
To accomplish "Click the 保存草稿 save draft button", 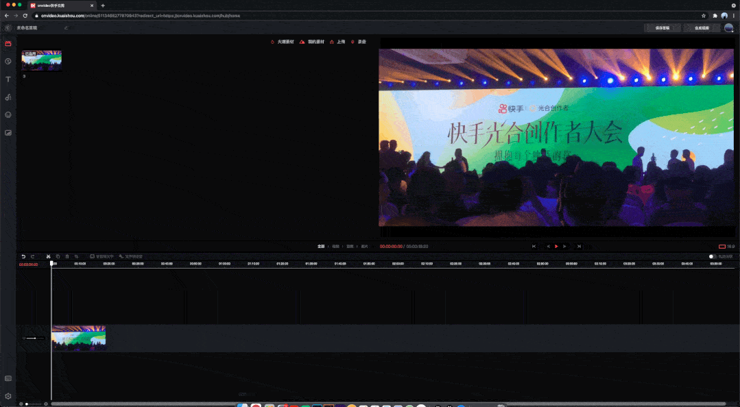I will tap(663, 27).
